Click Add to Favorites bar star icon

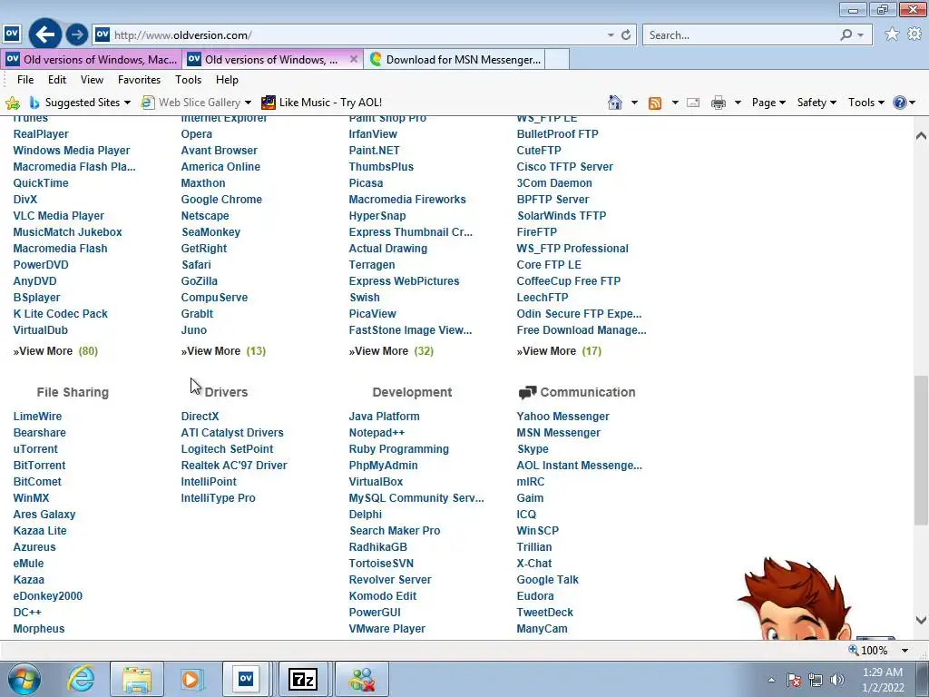point(13,103)
